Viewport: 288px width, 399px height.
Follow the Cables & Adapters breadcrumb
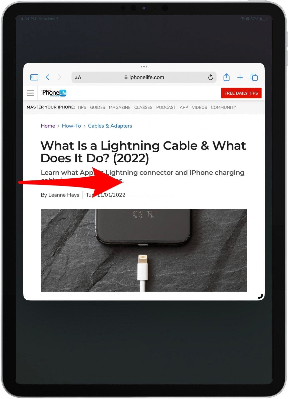coord(110,126)
